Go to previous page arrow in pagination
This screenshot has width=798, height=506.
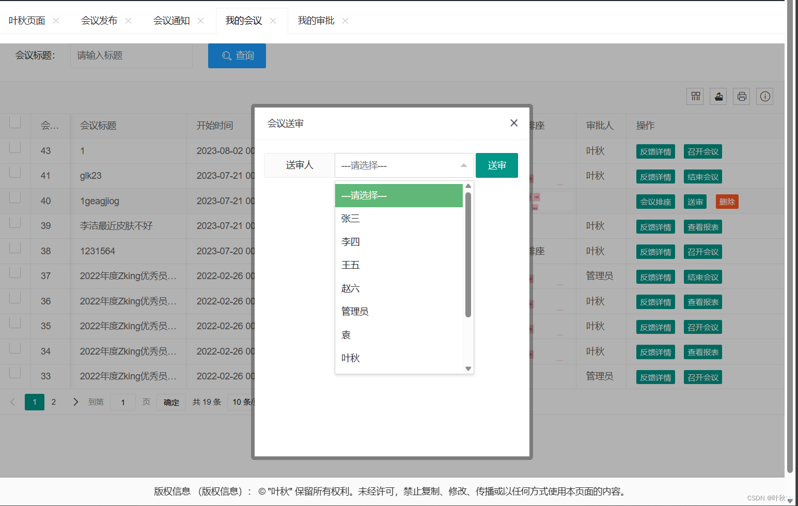point(13,402)
